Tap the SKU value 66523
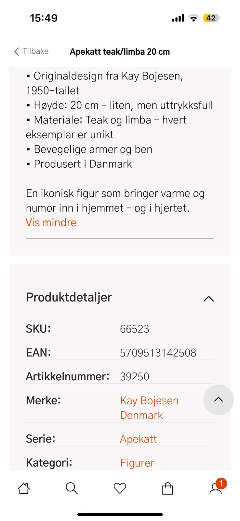The image size is (240, 521). (x=135, y=329)
